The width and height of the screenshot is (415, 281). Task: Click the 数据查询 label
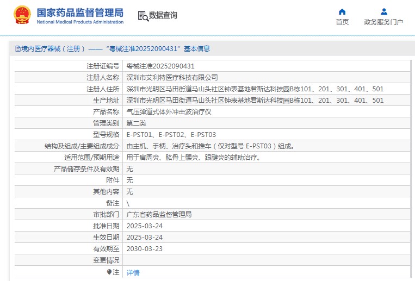163,15
